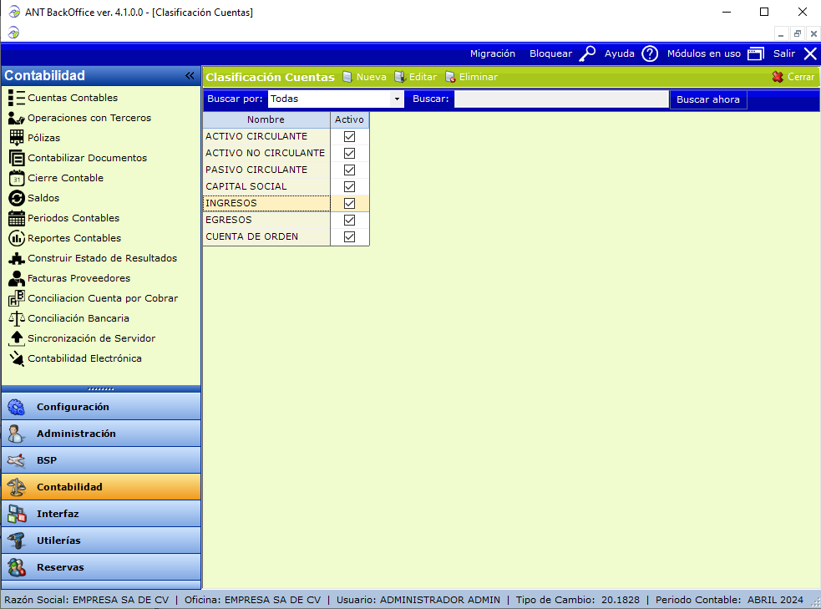Image resolution: width=821 pixels, height=609 pixels.
Task: Click Nueva to create a classification
Action: pyautogui.click(x=364, y=77)
